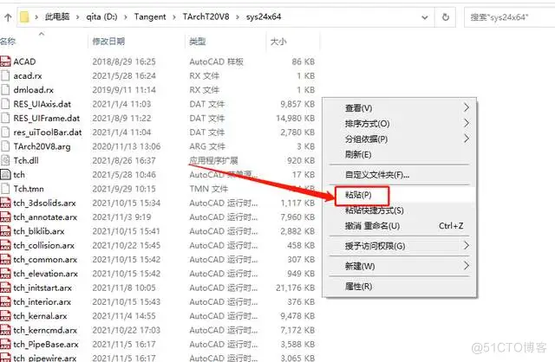Expand chevron after qita (D:) in breadcrumb
This screenshot has width=555, height=362.
click(126, 17)
